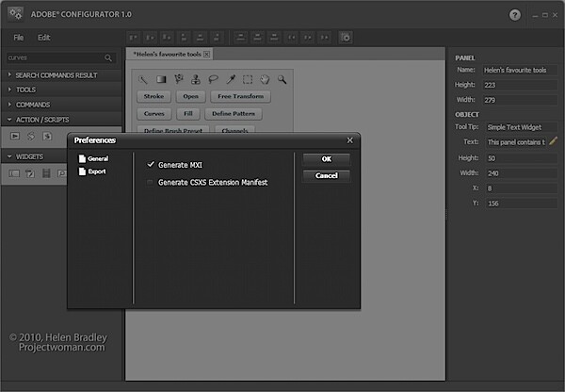Click the panel Width field showing 279
The image size is (565, 392).
tap(520, 100)
